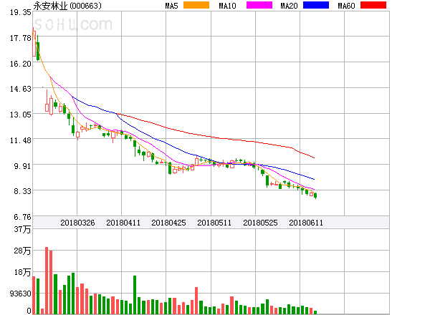Click the 18万 volume axis label

pyautogui.click(x=22, y=272)
